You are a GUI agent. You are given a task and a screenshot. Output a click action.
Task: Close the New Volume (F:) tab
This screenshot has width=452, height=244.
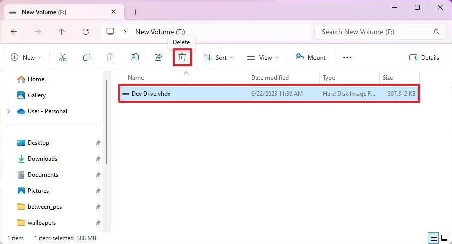tap(113, 12)
